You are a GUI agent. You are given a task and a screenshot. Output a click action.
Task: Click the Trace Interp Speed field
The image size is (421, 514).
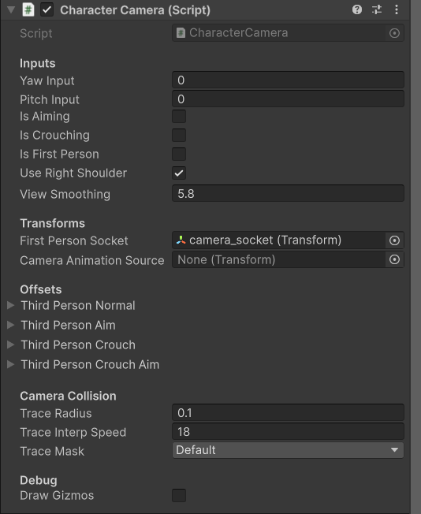(x=288, y=431)
